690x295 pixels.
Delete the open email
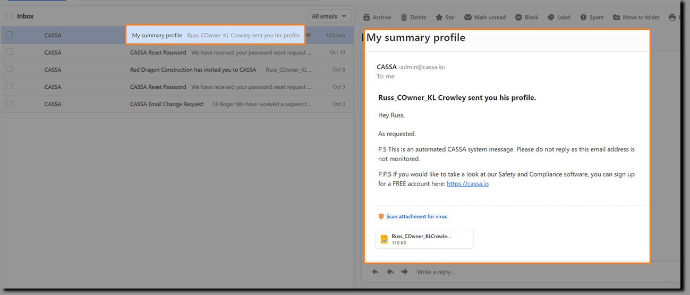pos(413,17)
